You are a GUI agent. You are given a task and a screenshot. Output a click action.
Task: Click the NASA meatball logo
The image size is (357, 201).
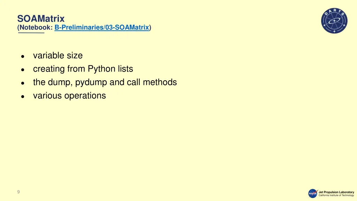[313, 193]
